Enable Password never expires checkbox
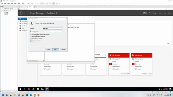The width and height of the screenshot is (173, 97). coord(31,39)
